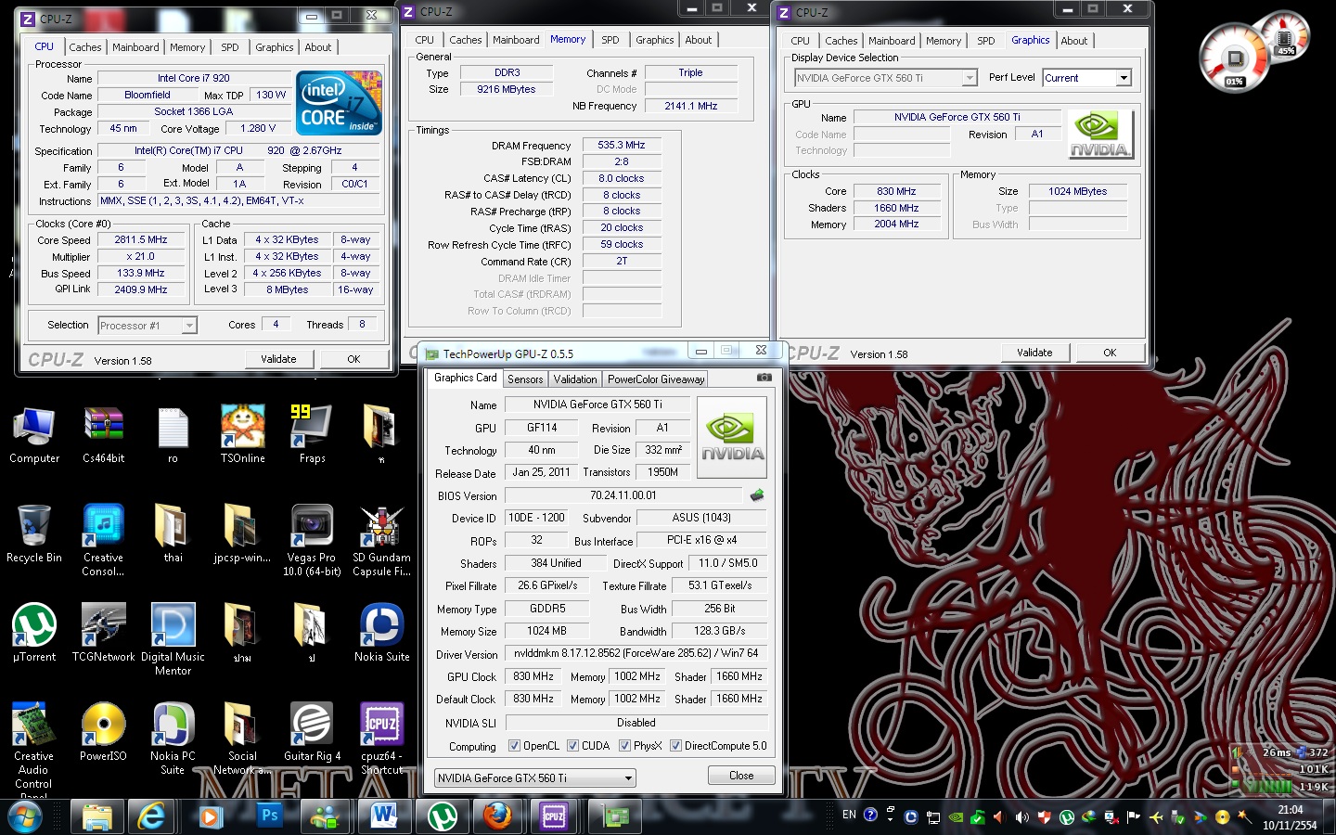This screenshot has width=1336, height=835.
Task: Expand the Perf Level dropdown
Action: (1124, 78)
